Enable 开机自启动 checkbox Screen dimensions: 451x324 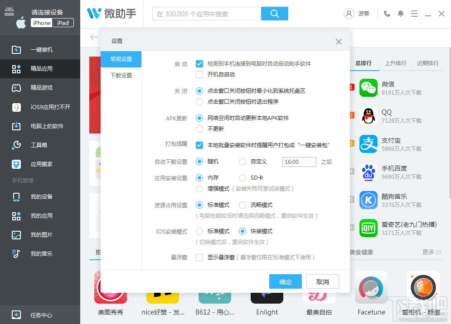click(x=199, y=74)
